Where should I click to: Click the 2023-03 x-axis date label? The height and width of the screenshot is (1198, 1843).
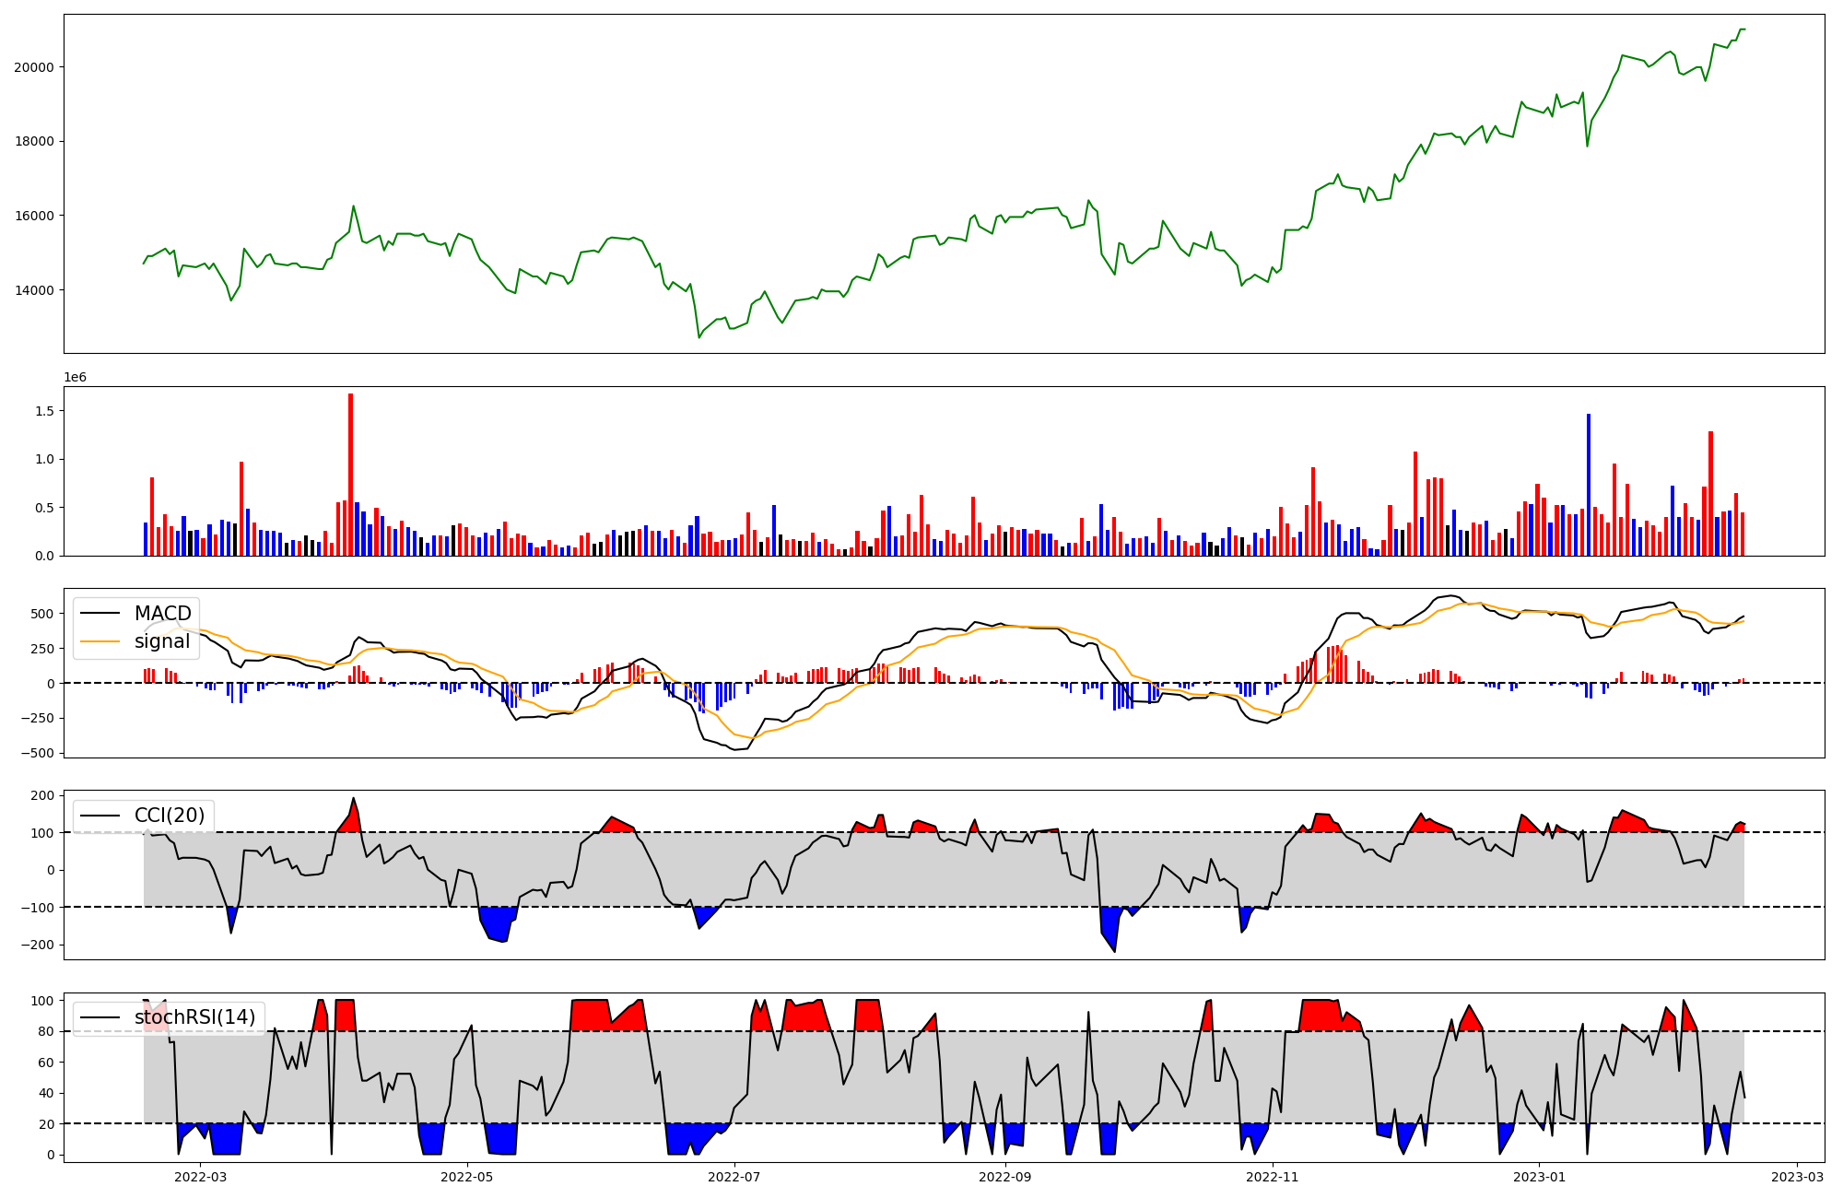click(x=1797, y=1177)
